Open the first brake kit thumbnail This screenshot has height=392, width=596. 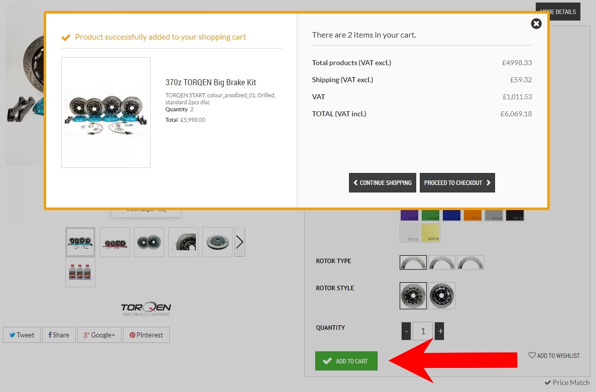pos(80,242)
